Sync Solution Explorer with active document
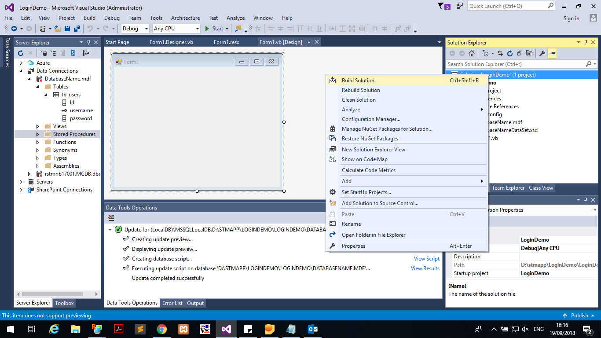Screen dimensions: 601x338 501,53
